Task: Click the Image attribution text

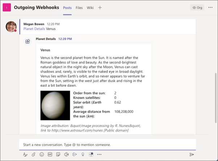Action: 91,128
